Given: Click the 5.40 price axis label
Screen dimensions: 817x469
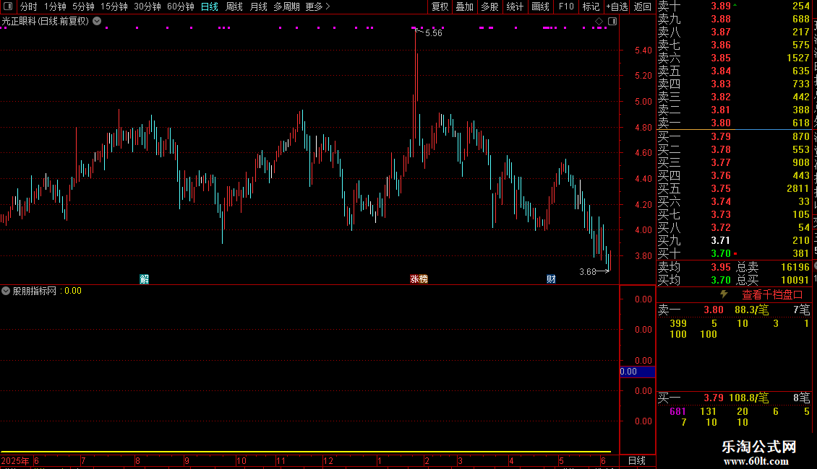Looking at the screenshot, I should [643, 51].
